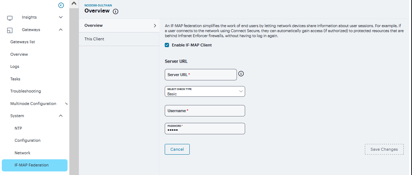Image resolution: width=412 pixels, height=175 pixels.
Task: Click the Gateways panel icon
Action: (10, 30)
